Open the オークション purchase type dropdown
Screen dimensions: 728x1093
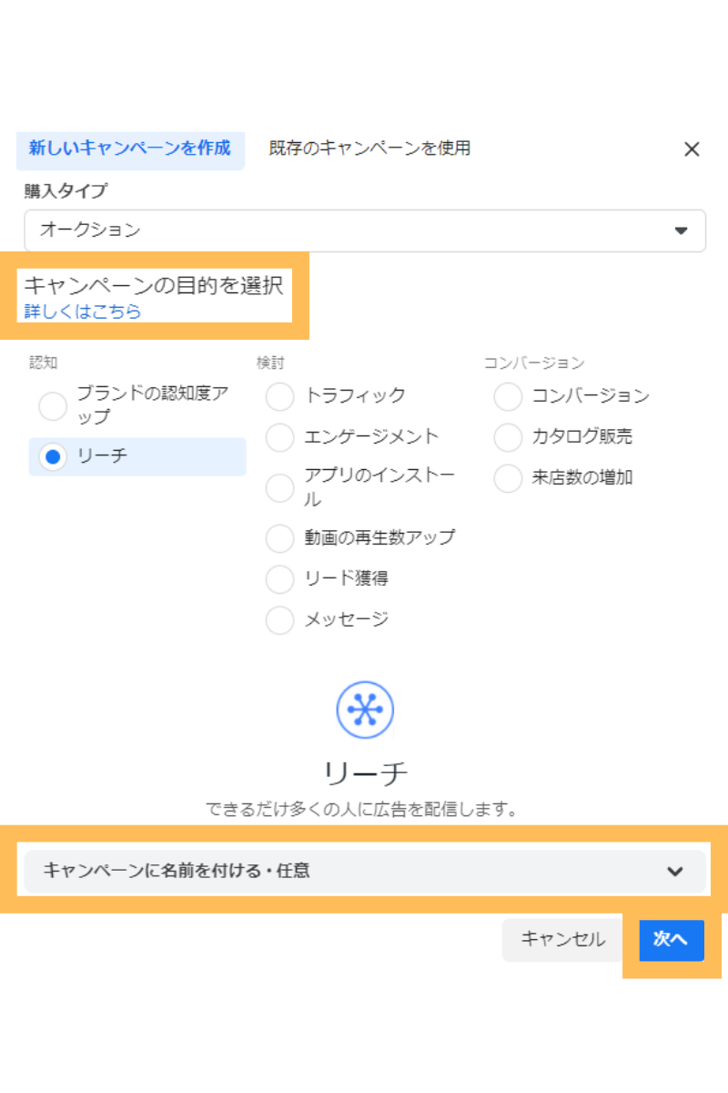point(365,230)
